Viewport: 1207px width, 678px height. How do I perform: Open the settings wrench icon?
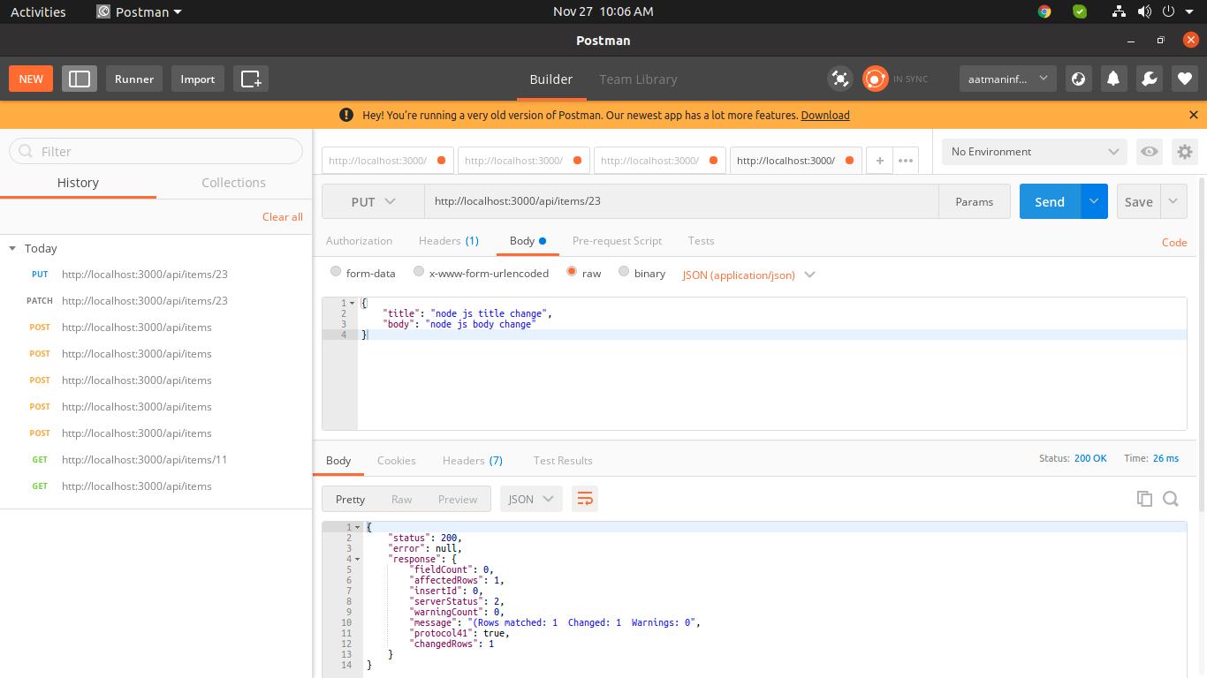1149,79
